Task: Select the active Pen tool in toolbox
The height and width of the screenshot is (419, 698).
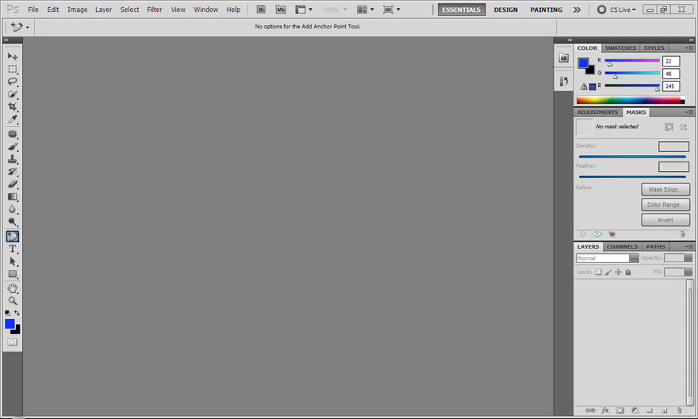Action: [13, 236]
